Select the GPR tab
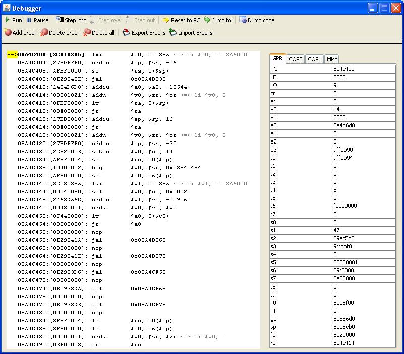This screenshot has height=354, width=404. tap(277, 59)
